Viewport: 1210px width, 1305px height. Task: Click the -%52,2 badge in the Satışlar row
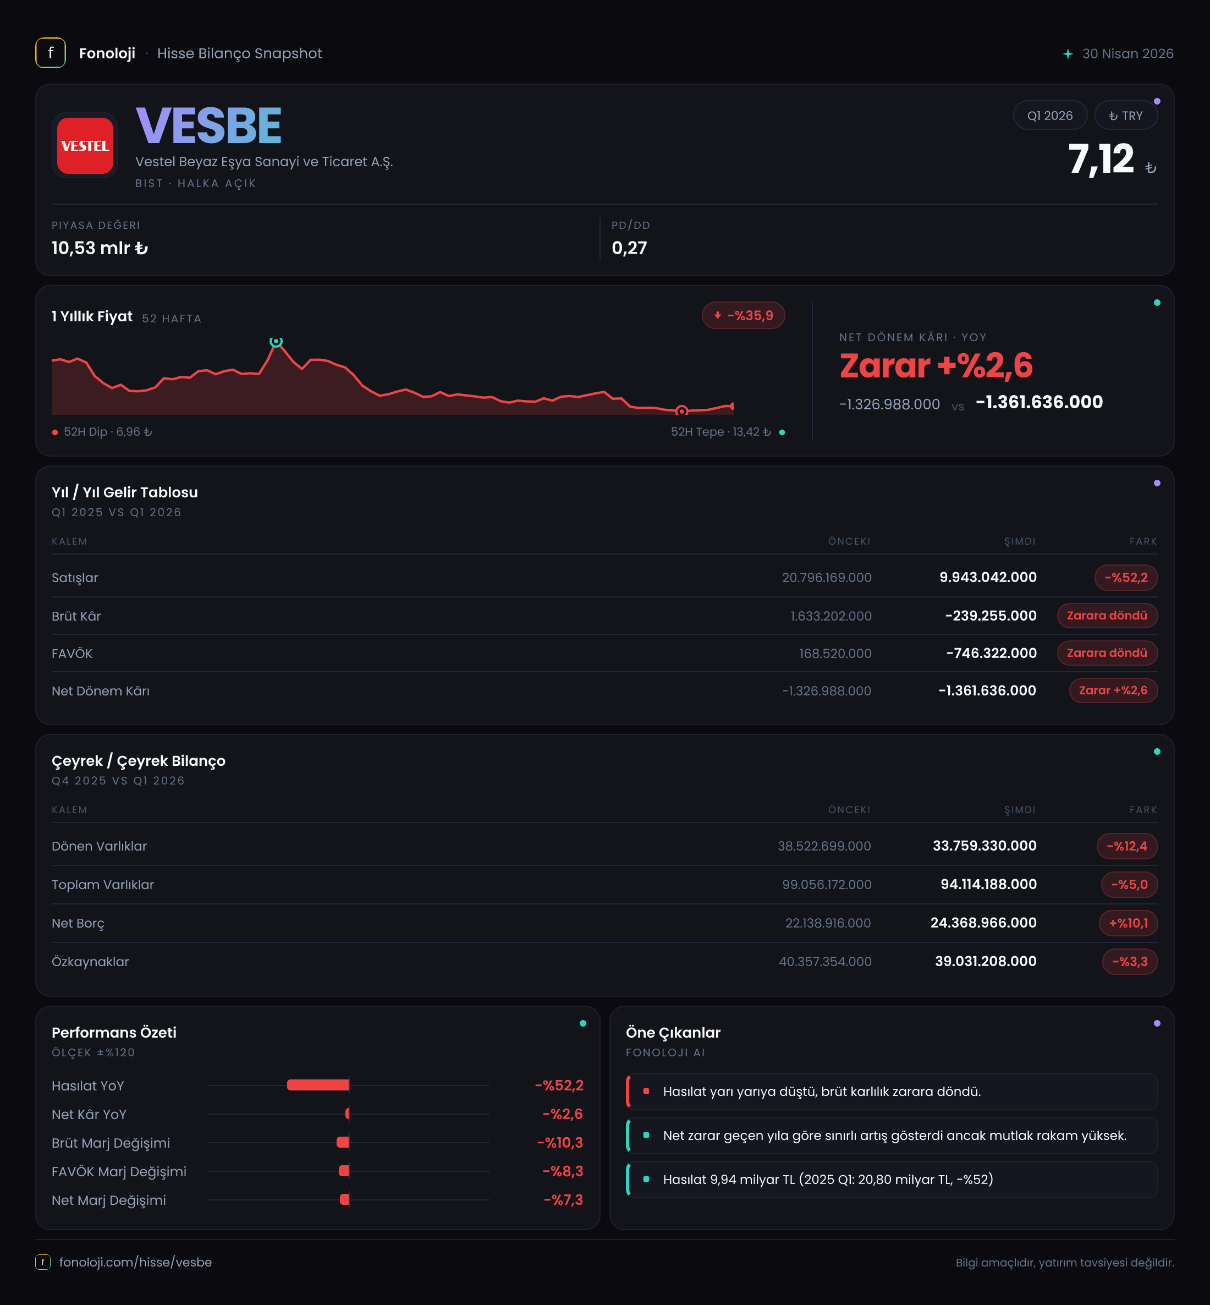coord(1126,578)
